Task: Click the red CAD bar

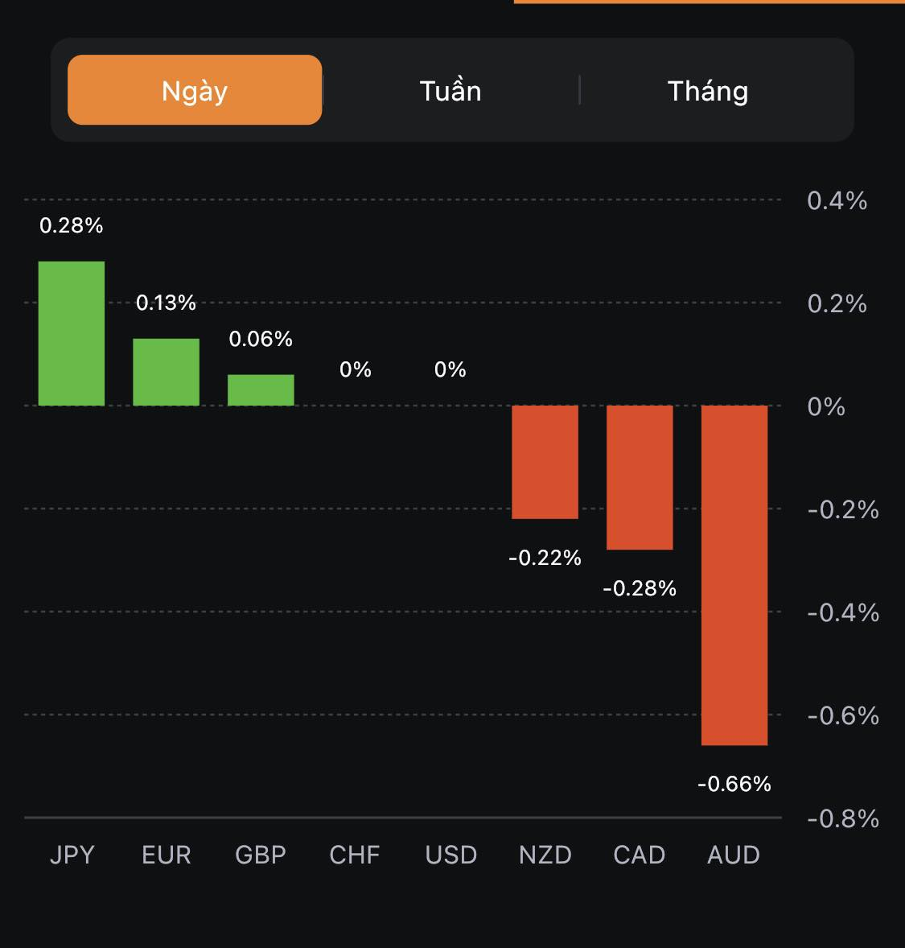Action: [x=640, y=477]
